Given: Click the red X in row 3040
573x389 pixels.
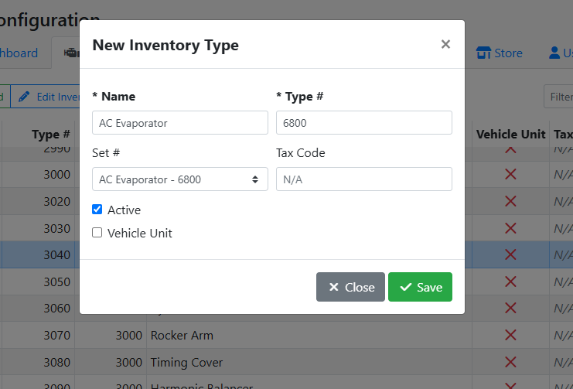Looking at the screenshot, I should point(510,254).
